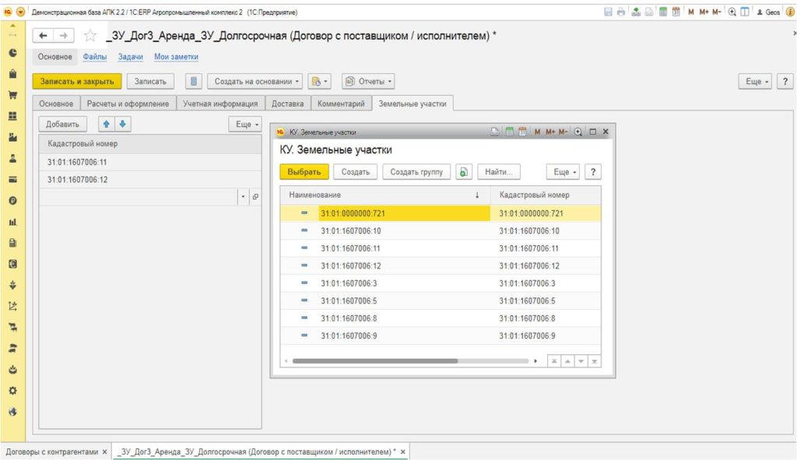
Task: Open the treasury card icon in sidebar
Action: [12, 180]
